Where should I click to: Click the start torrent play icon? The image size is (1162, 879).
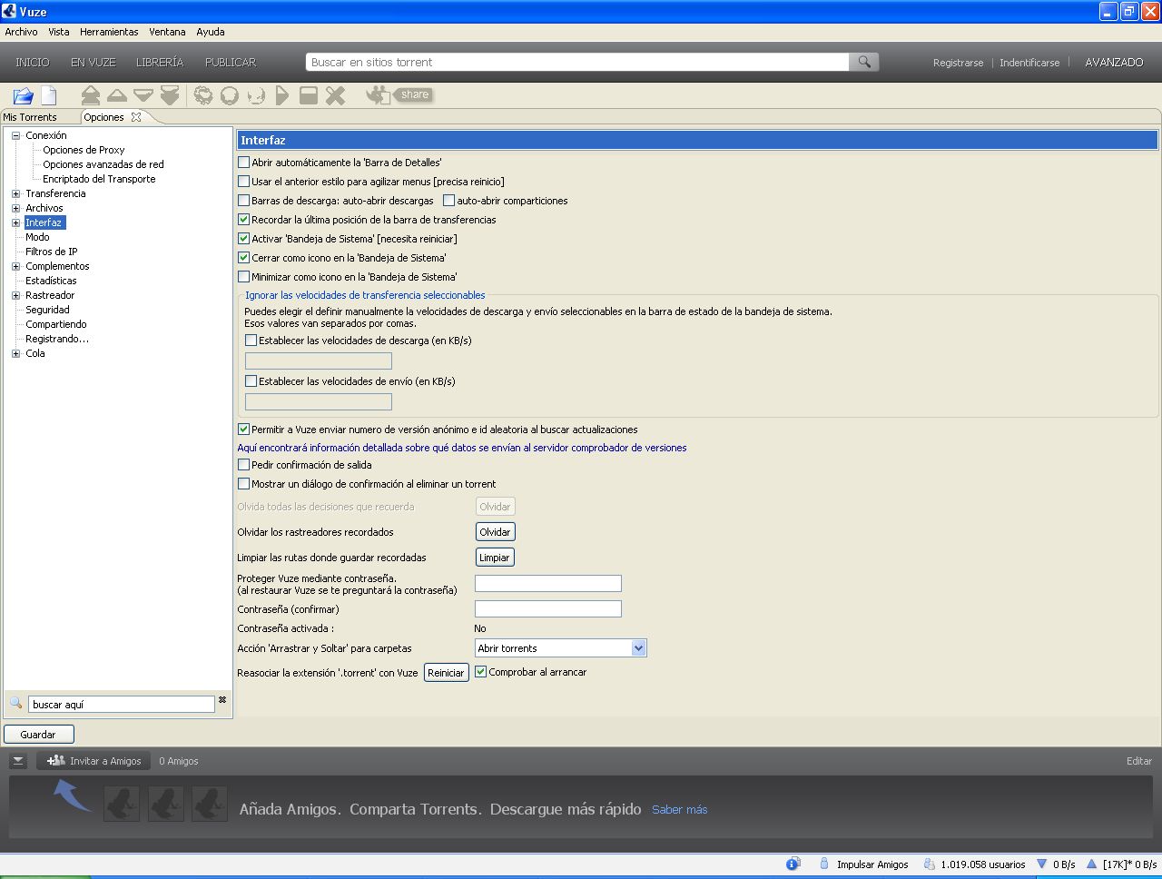click(x=282, y=95)
